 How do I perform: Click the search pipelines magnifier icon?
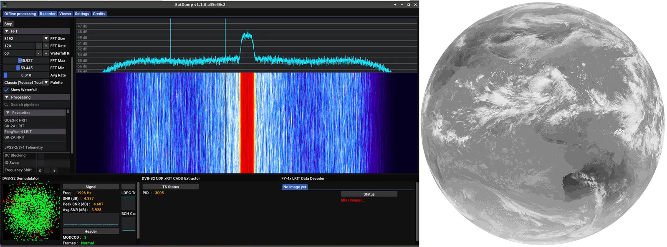[x=7, y=105]
